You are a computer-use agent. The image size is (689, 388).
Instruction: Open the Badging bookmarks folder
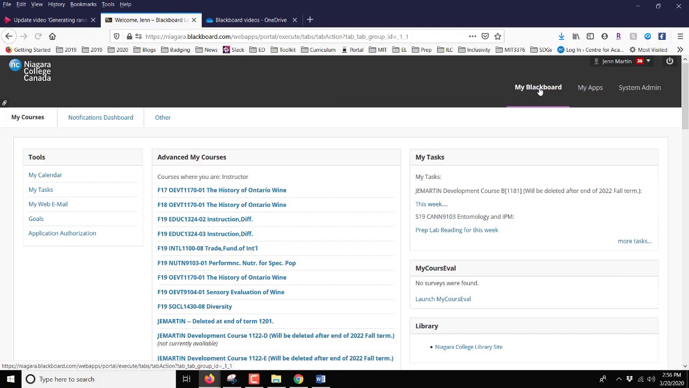coord(175,50)
